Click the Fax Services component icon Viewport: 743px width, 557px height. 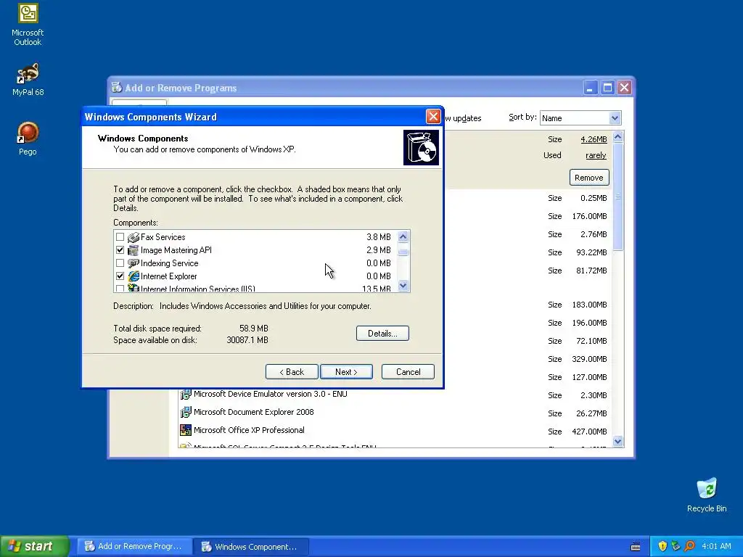pos(134,237)
